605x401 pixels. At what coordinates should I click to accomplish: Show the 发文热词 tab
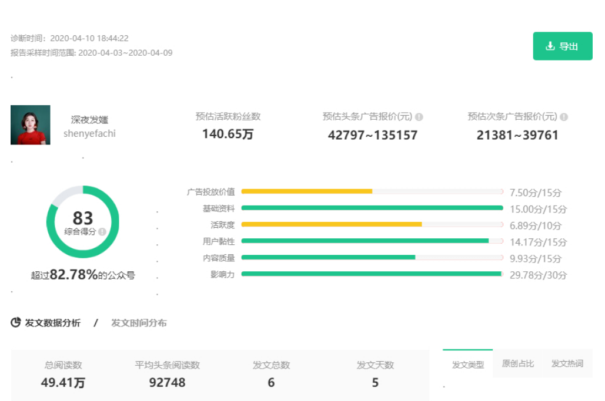567,364
